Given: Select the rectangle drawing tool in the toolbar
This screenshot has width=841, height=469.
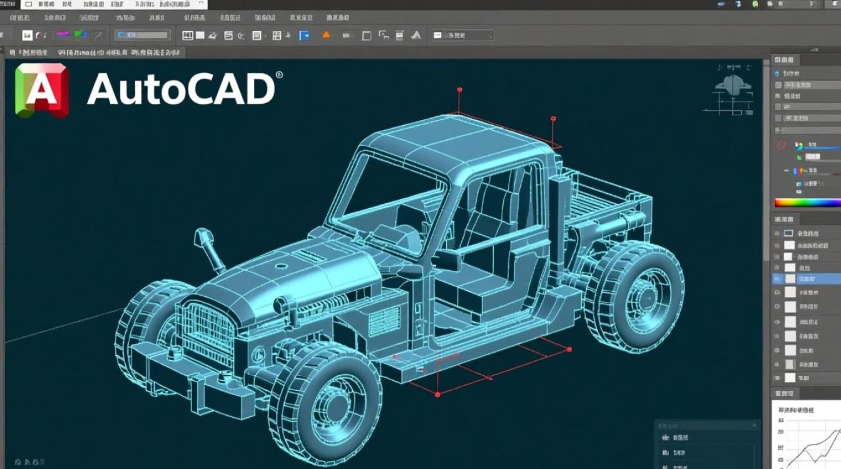Looking at the screenshot, I should point(366,35).
